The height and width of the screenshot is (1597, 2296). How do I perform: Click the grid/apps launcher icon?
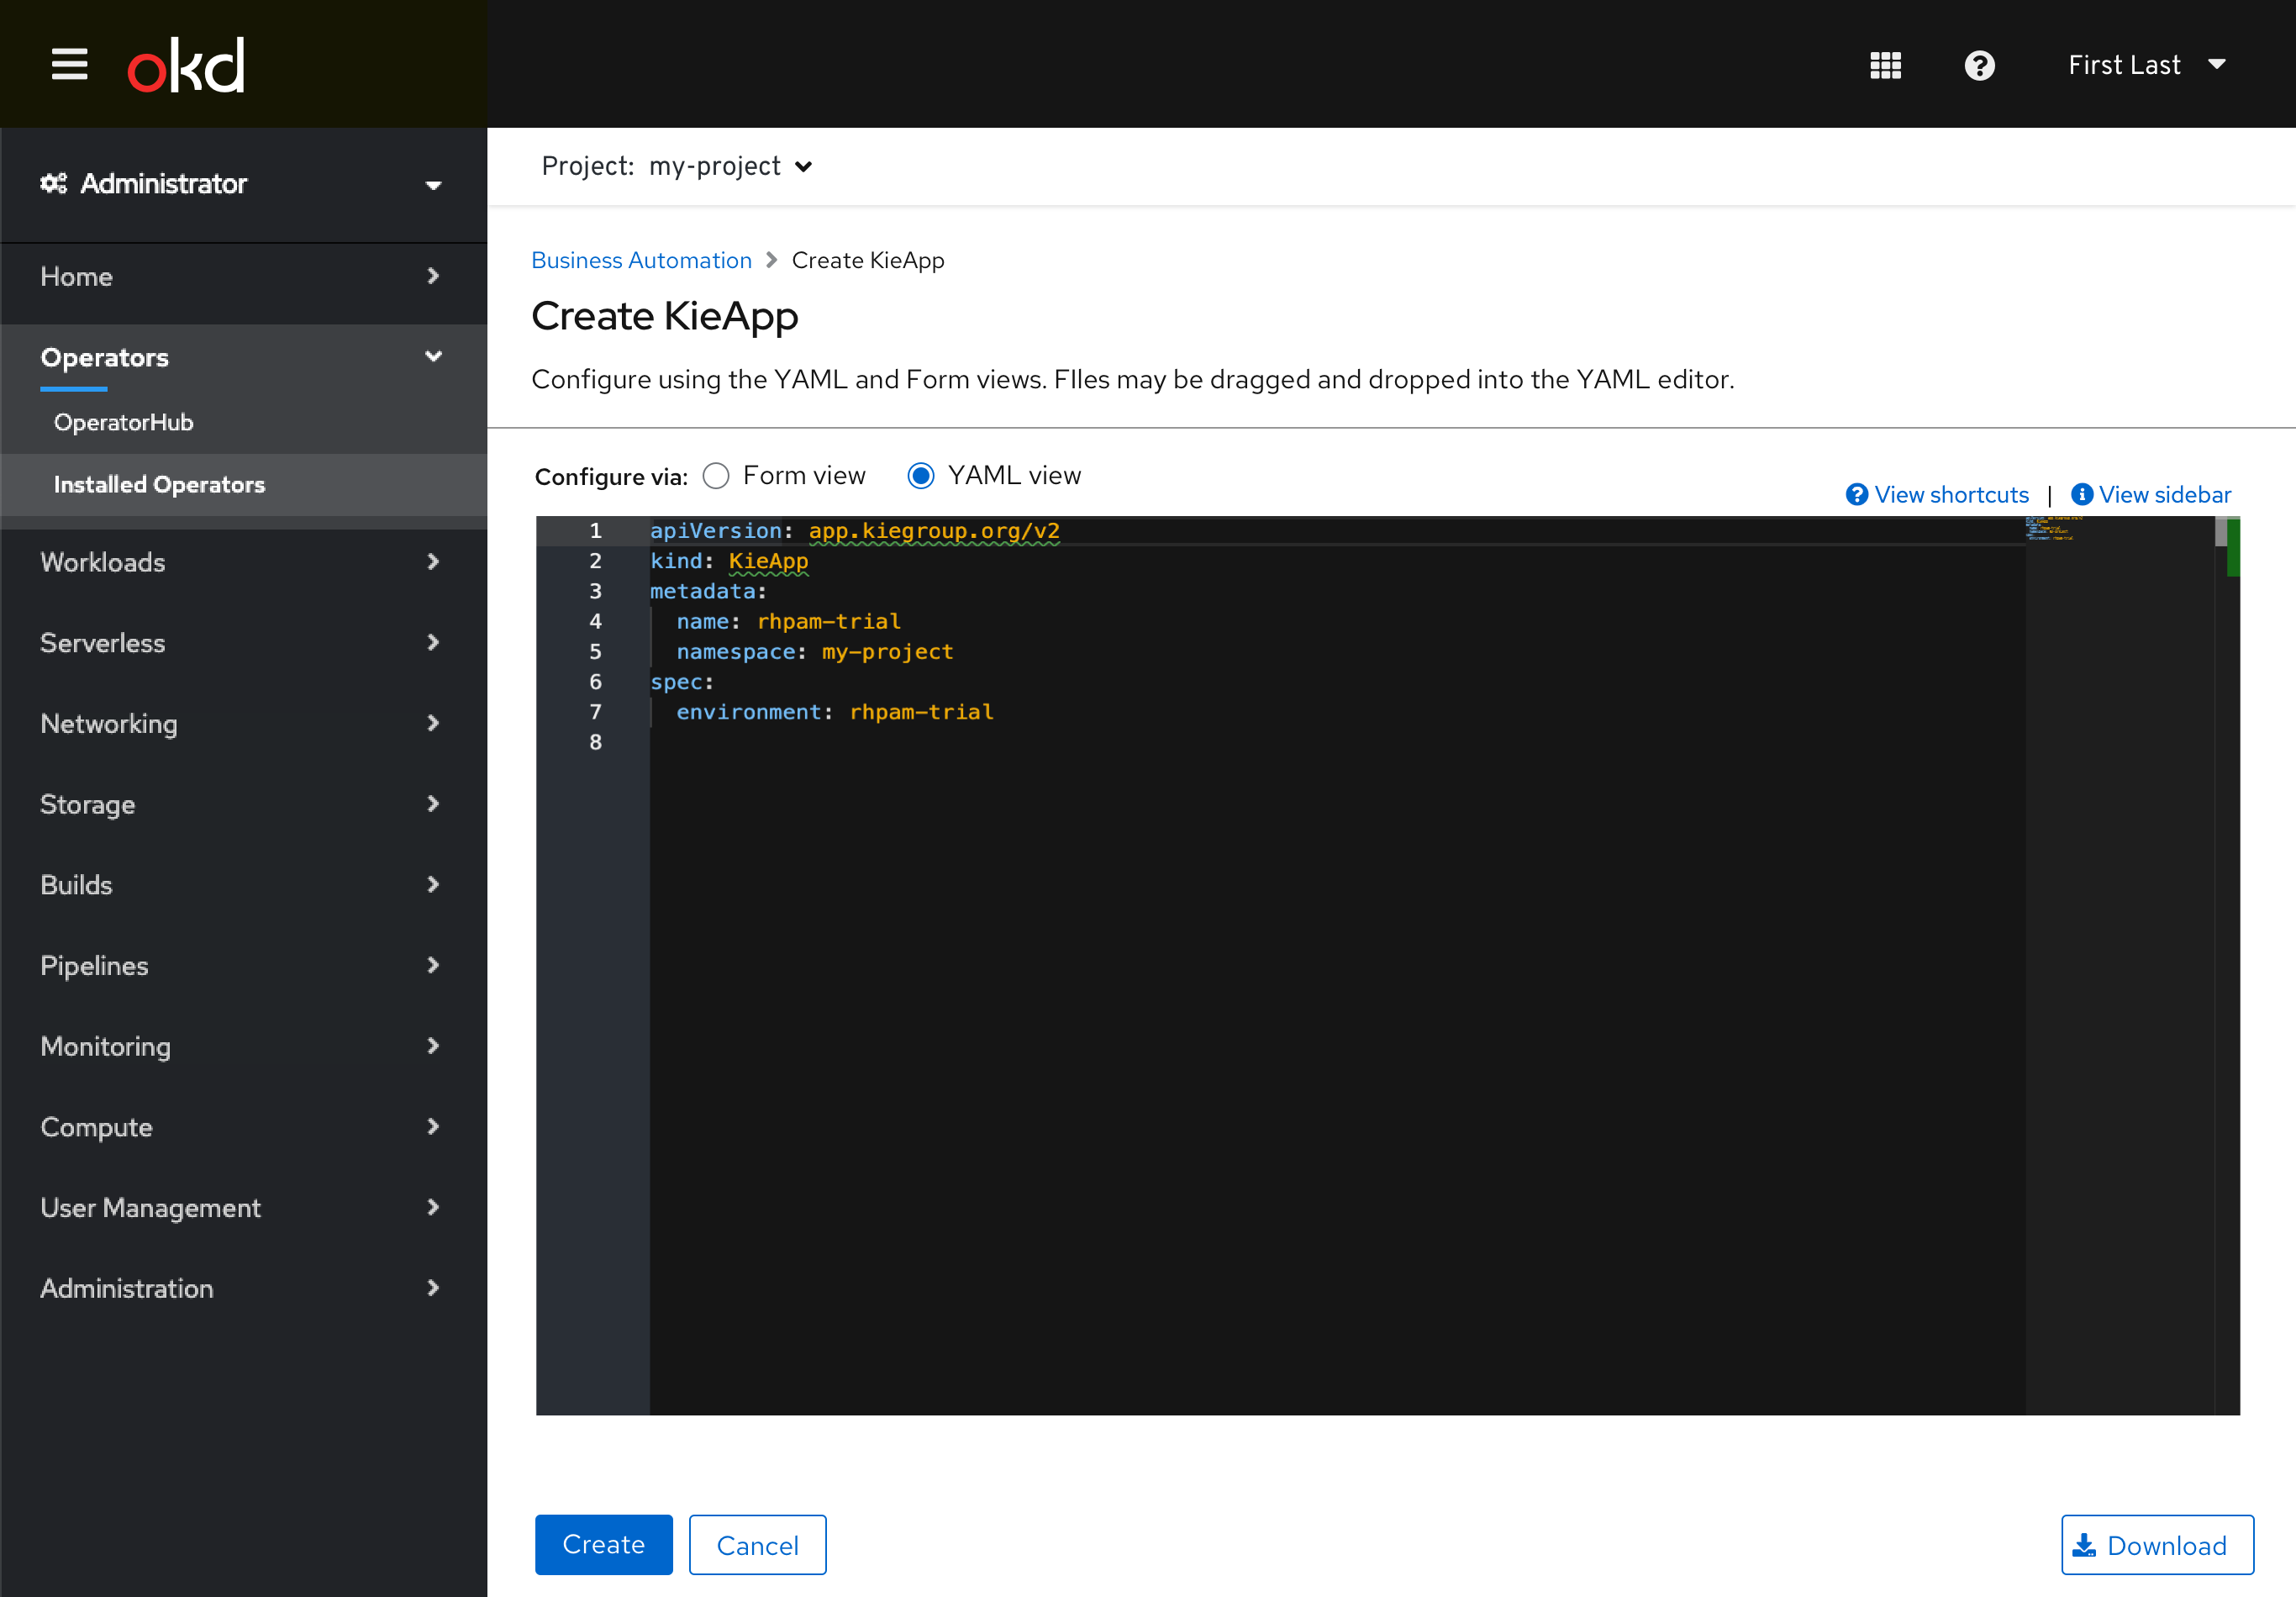coord(1884,65)
